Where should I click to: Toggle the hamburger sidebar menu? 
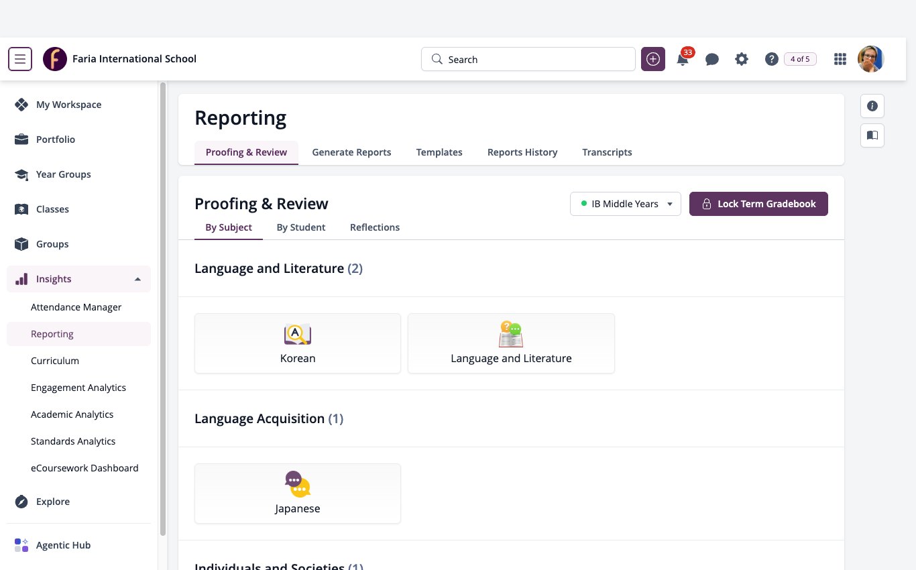[x=20, y=59]
